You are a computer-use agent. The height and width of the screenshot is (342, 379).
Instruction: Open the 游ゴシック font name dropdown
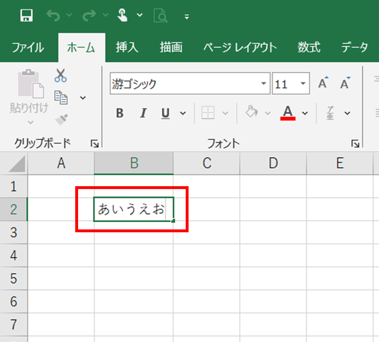[x=264, y=84]
